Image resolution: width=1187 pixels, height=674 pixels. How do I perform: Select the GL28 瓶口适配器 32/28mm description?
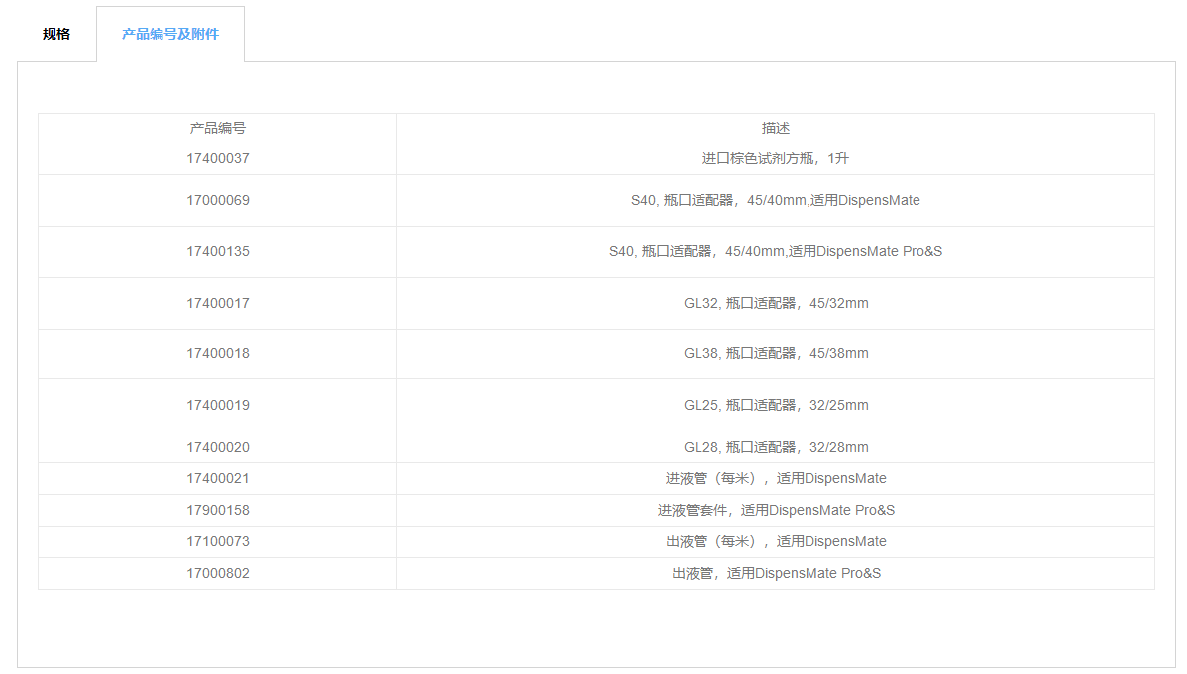[x=775, y=448]
